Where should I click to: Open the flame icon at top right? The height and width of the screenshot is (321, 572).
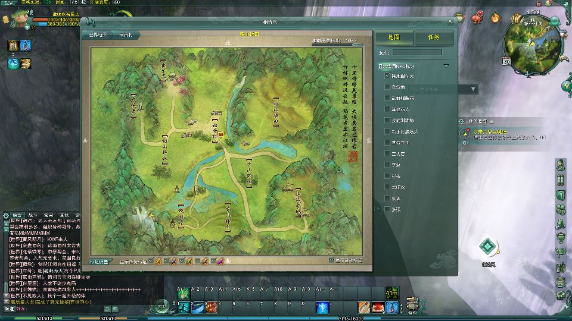[x=495, y=17]
